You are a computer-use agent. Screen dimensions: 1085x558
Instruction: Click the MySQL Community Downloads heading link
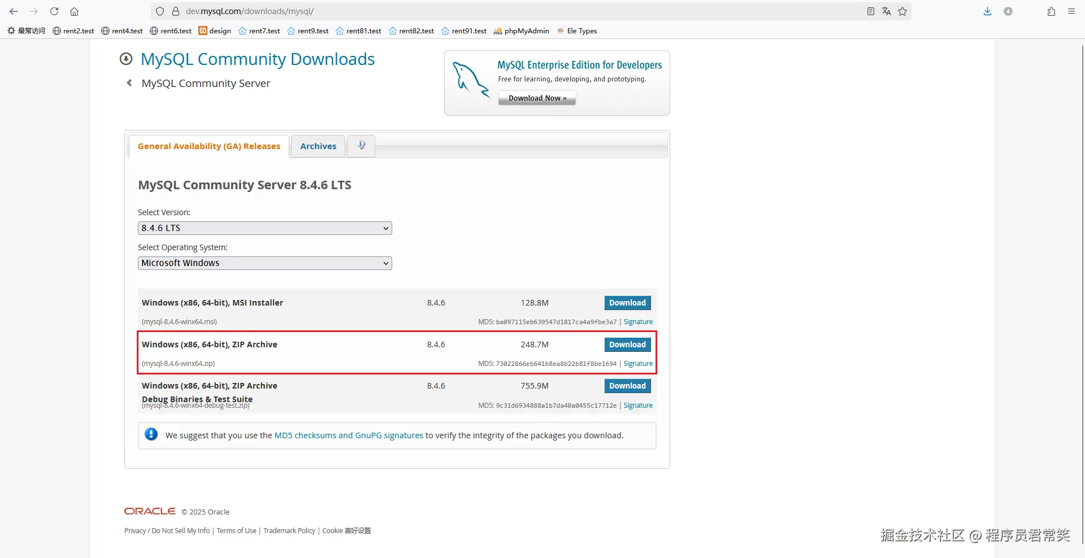pyautogui.click(x=258, y=59)
